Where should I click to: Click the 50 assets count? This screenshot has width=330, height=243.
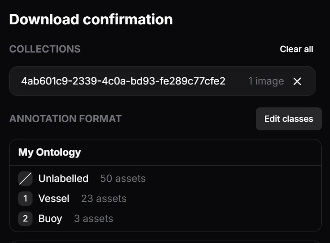click(122, 179)
